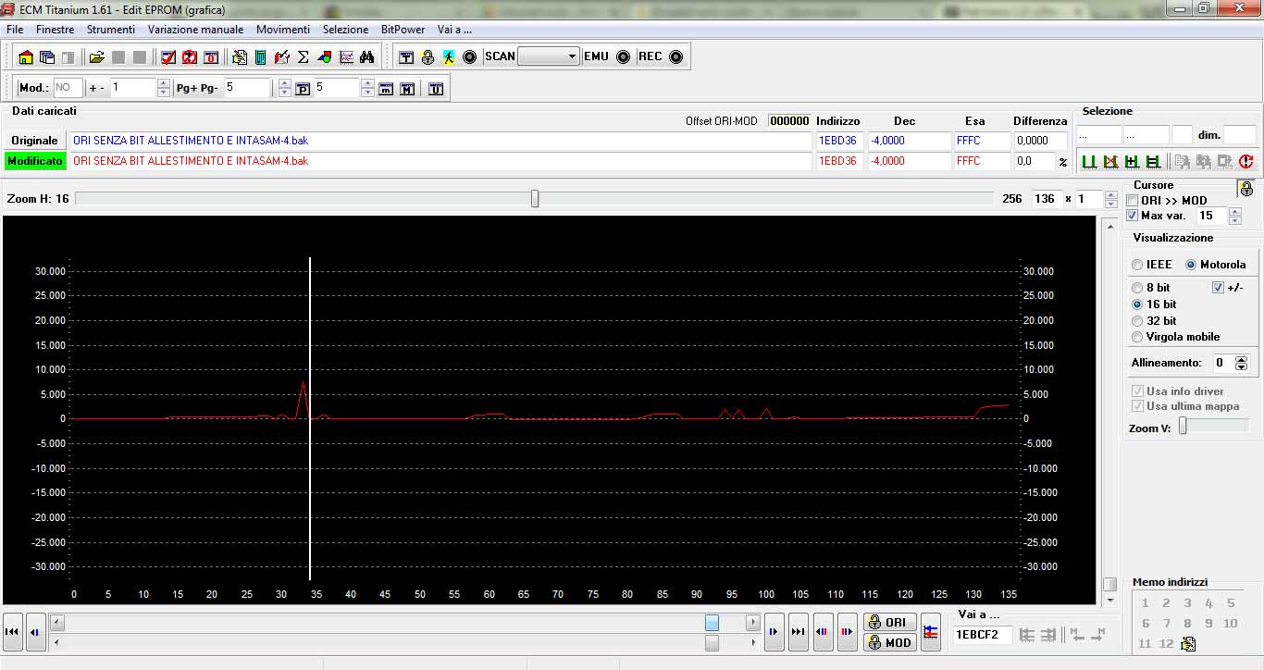The height and width of the screenshot is (670, 1264).
Task: Click the calculator icon in toolbar
Action: pyautogui.click(x=261, y=57)
